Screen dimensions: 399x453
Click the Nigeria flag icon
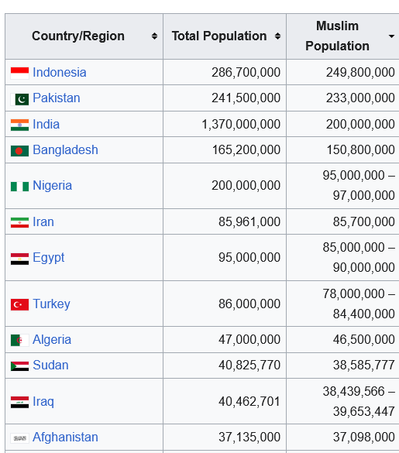click(x=19, y=187)
